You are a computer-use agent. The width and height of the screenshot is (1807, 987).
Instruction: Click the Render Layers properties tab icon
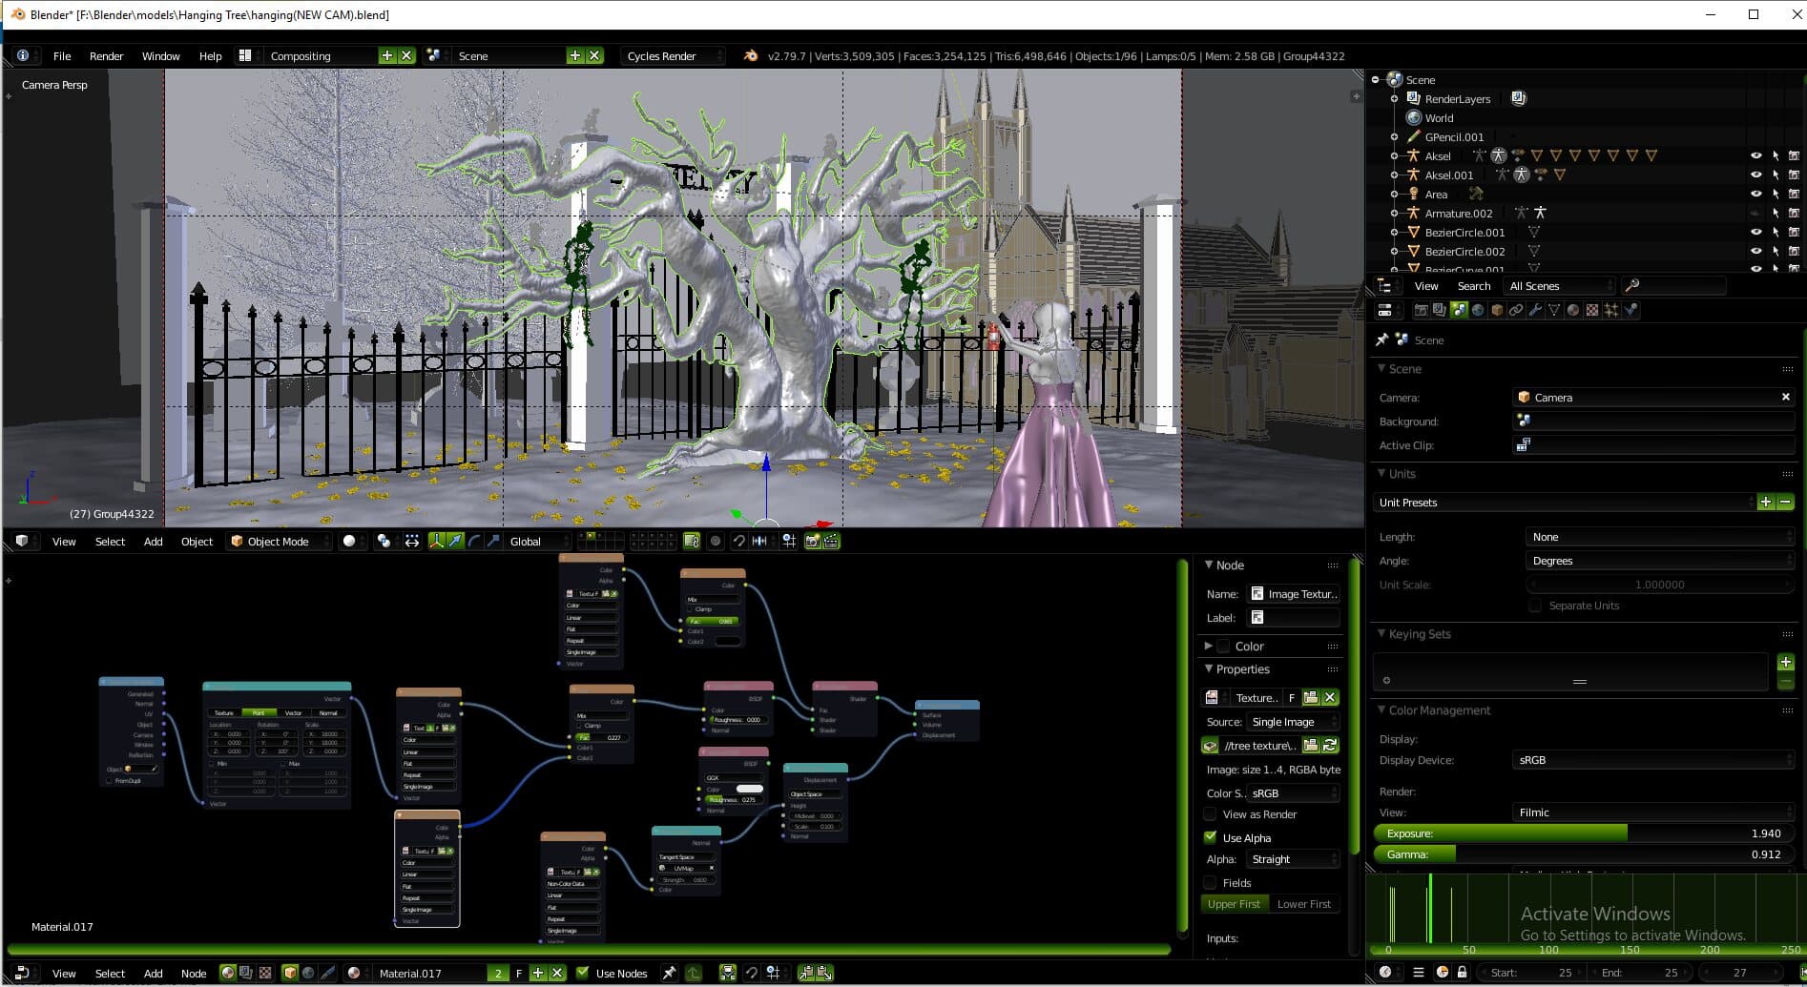[1440, 310]
